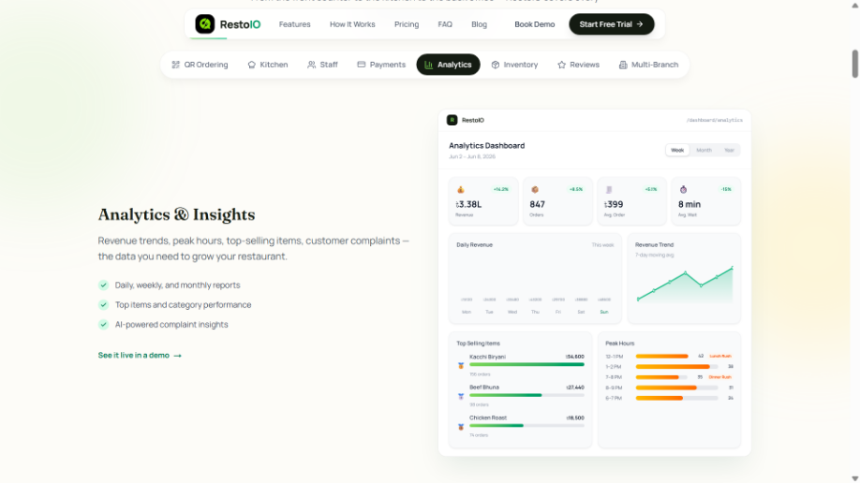Click the Reviews star icon
The image size is (860, 483).
tap(562, 65)
